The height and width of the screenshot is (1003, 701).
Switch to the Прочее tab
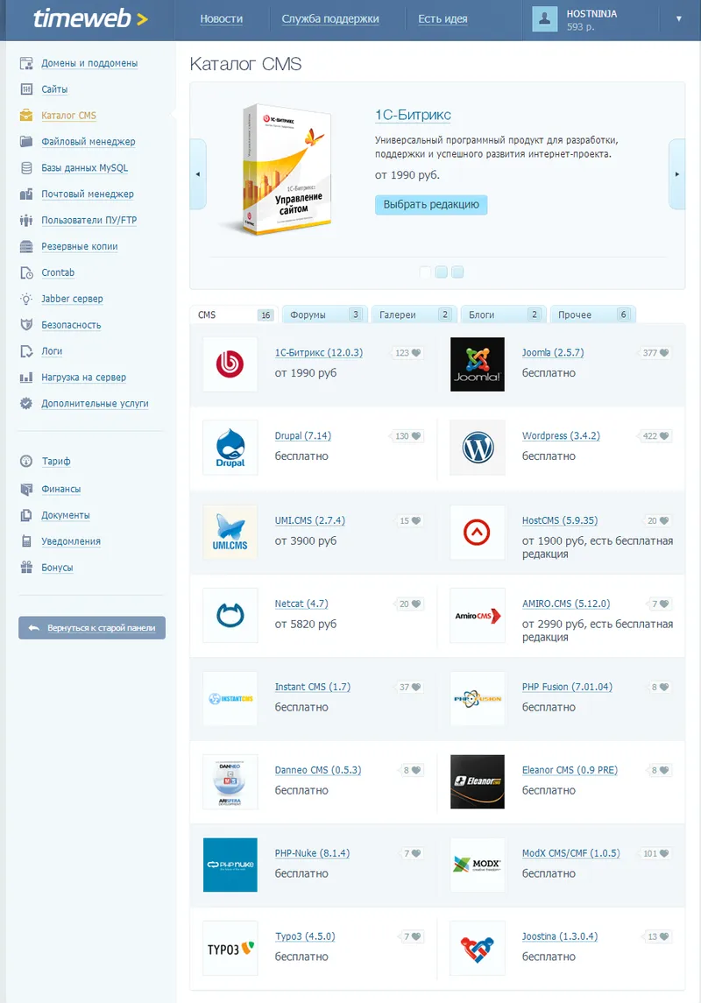592,314
